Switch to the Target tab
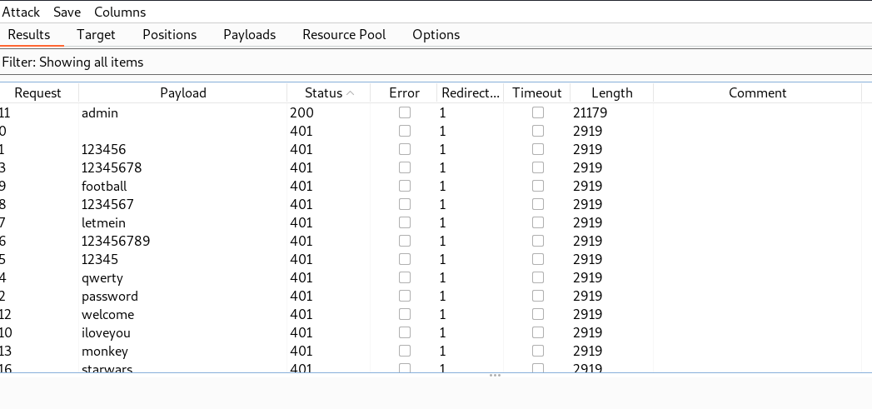Screen dimensions: 872x409 pyautogui.click(x=96, y=34)
